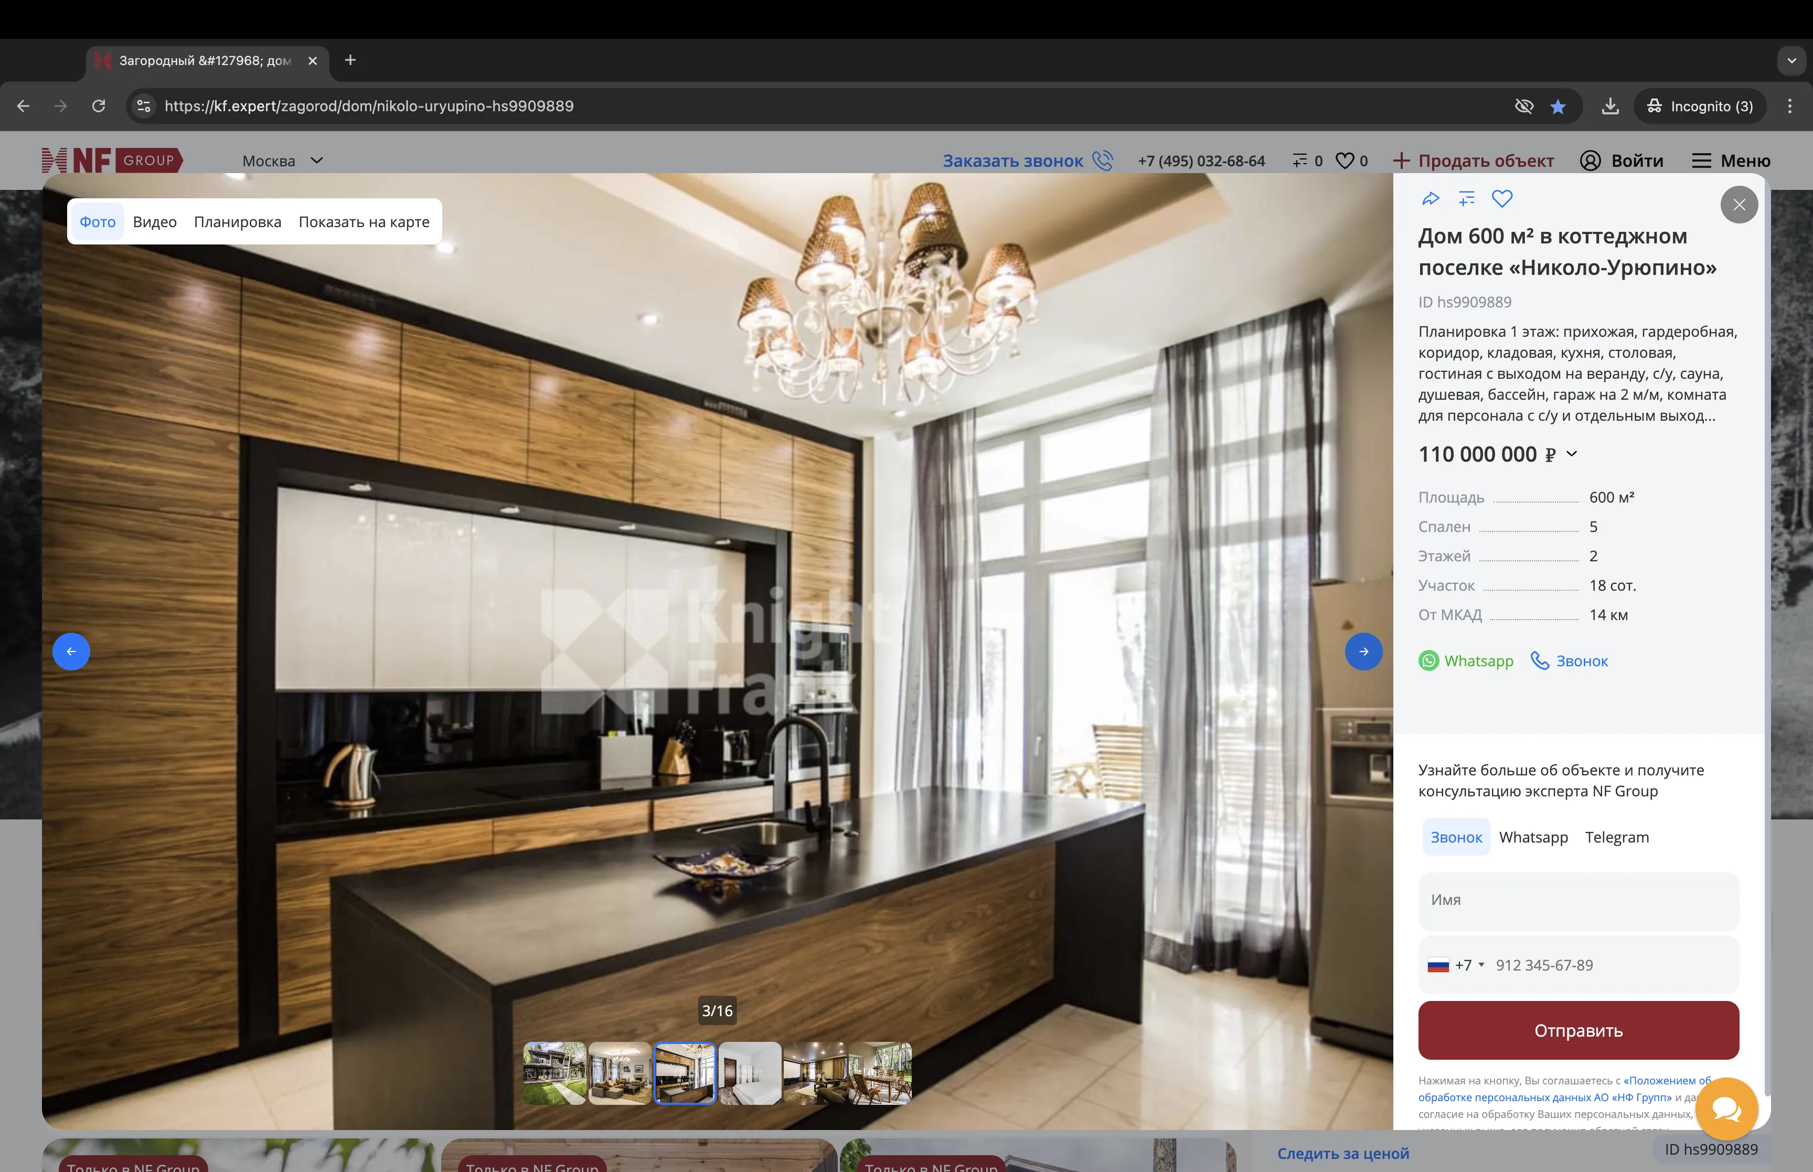Viewport: 1813px width, 1172px height.
Task: Add listing to favorites with heart icon
Action: click(1502, 199)
